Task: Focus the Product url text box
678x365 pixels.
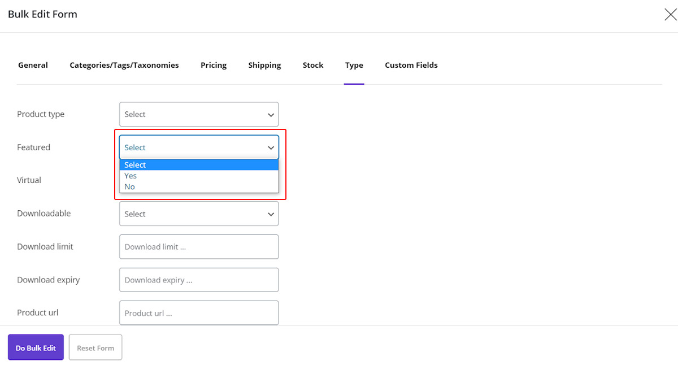Action: coord(199,313)
